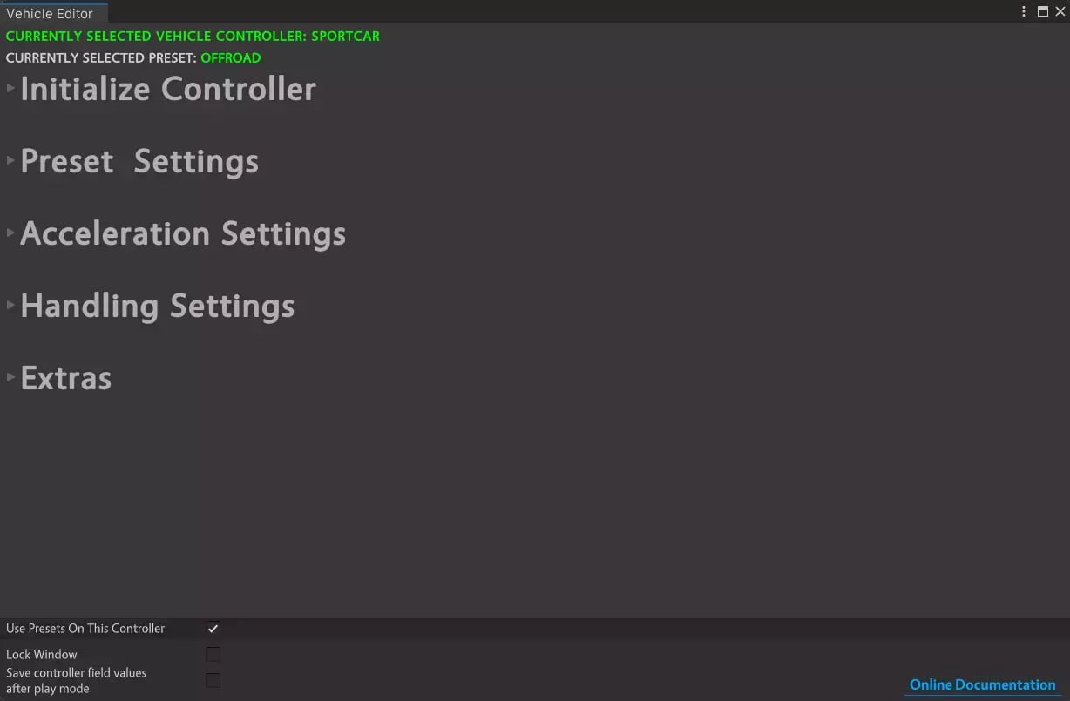Enable the Lock Window checkbox
This screenshot has width=1070, height=701.
pos(213,654)
